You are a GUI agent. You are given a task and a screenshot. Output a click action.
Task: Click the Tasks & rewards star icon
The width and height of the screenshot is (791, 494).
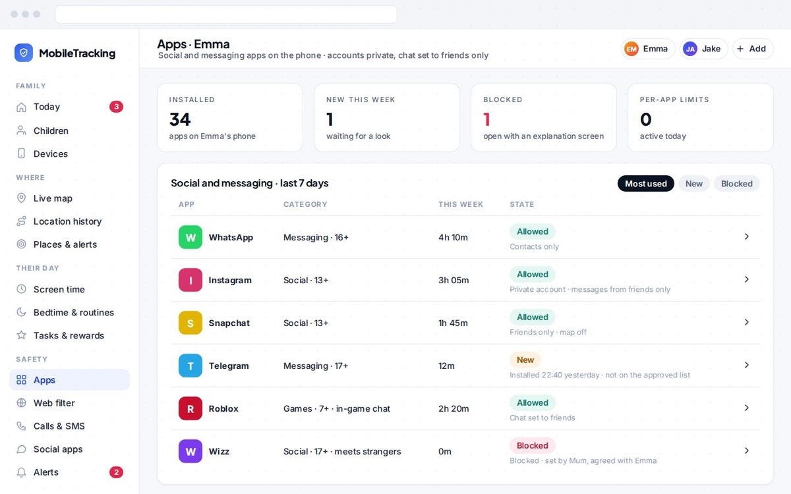tap(21, 335)
